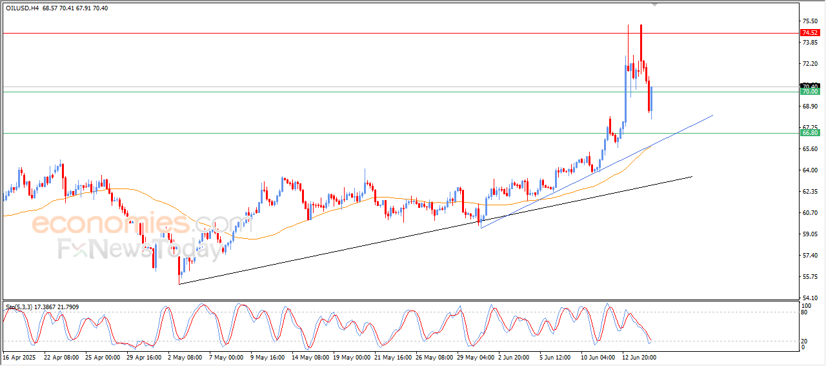
Task: Select the green 66.80 price level tag
Action: tap(810, 133)
